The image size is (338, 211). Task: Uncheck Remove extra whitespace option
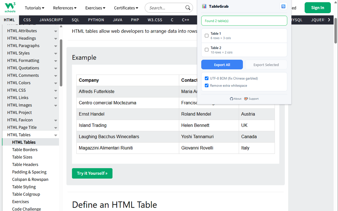(x=207, y=85)
